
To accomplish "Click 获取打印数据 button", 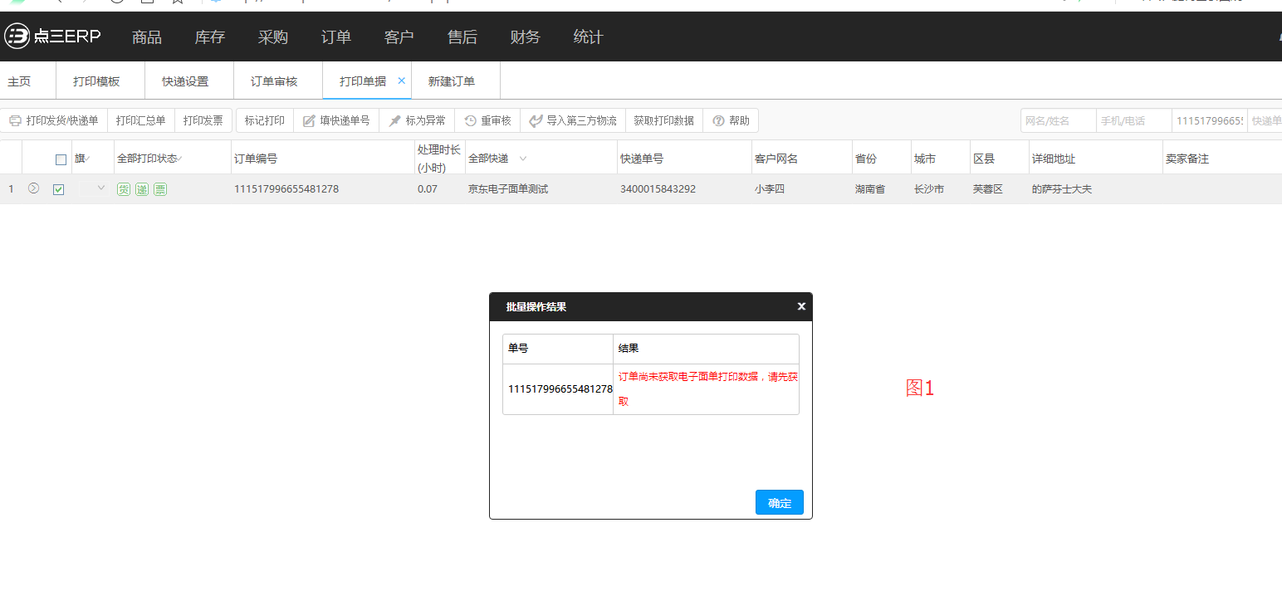I will (663, 120).
